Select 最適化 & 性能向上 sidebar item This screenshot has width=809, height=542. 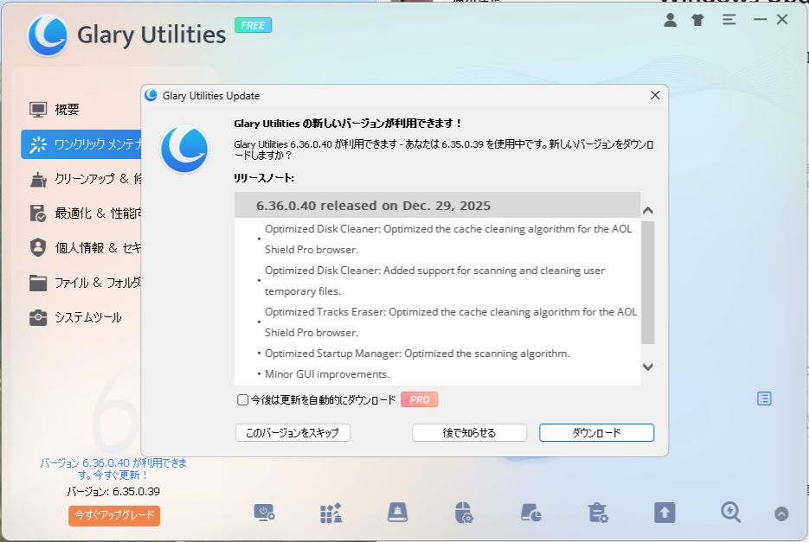click(81, 213)
